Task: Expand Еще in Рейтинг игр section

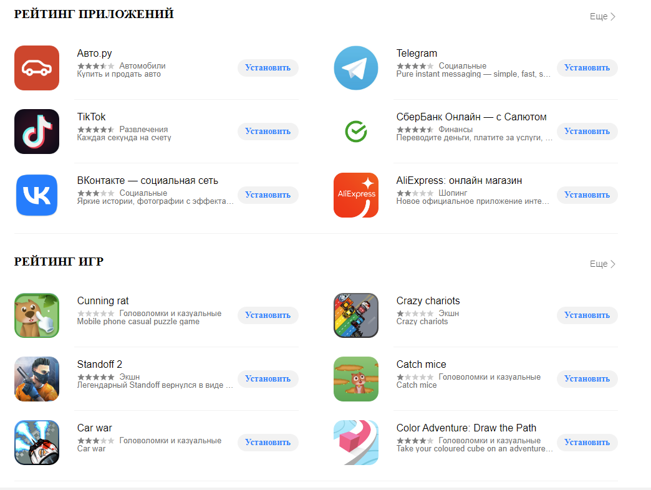Action: [x=602, y=264]
